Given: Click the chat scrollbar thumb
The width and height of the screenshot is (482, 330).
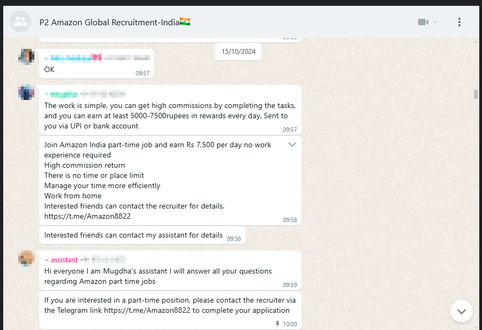Looking at the screenshot, I should tap(476, 95).
